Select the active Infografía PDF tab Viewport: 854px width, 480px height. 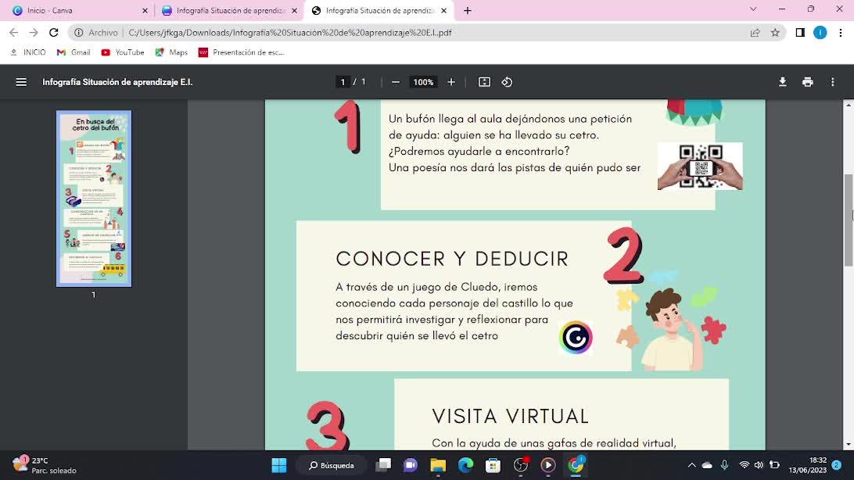tap(378, 10)
